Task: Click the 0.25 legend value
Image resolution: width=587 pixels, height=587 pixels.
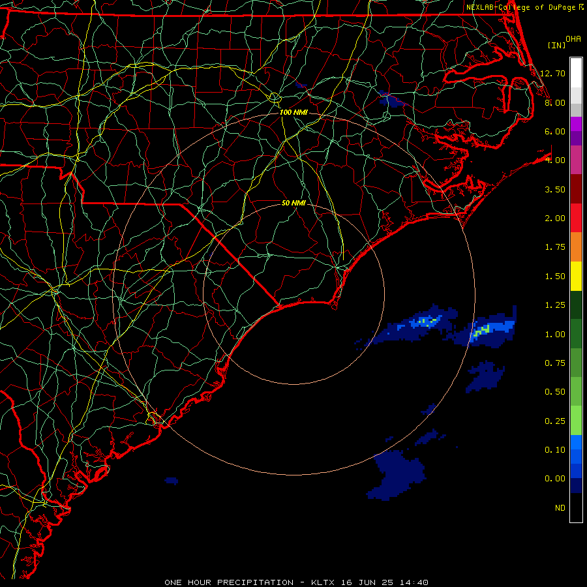Action: (x=555, y=421)
